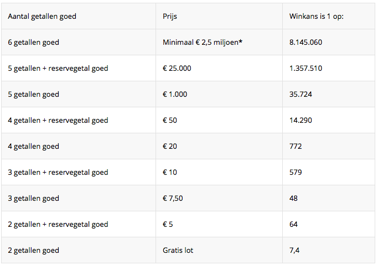Click the odds value 1.357.510
Viewport: 378px width, 265px height.
click(305, 68)
